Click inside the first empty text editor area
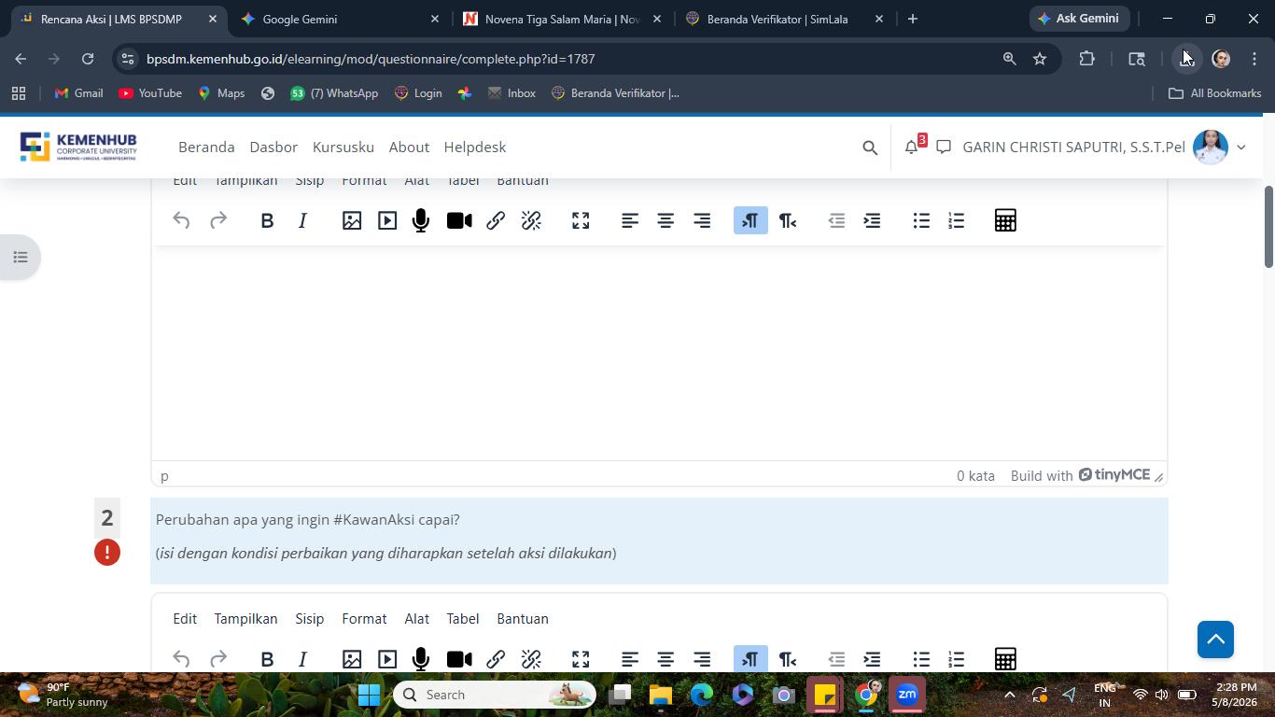This screenshot has width=1275, height=717. click(x=659, y=353)
